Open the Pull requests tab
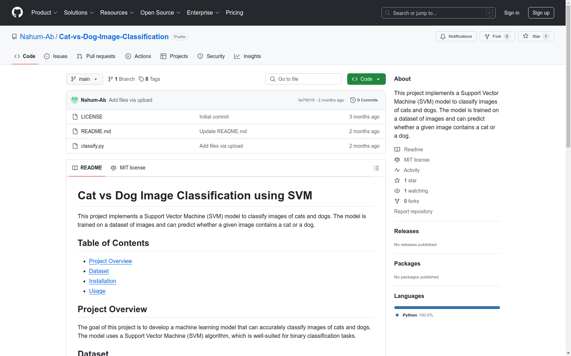The image size is (571, 356). [96, 56]
